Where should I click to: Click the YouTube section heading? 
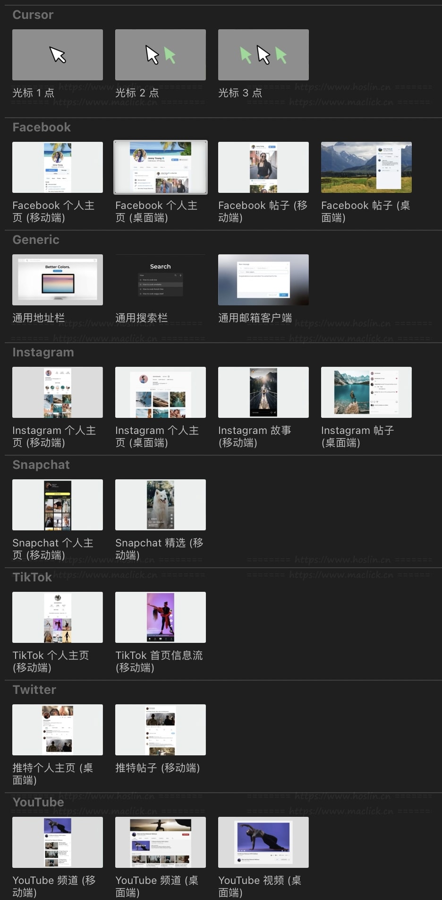pos(38,802)
